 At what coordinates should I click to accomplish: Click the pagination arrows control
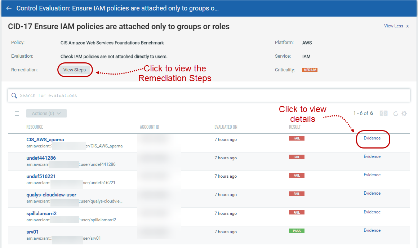click(384, 113)
